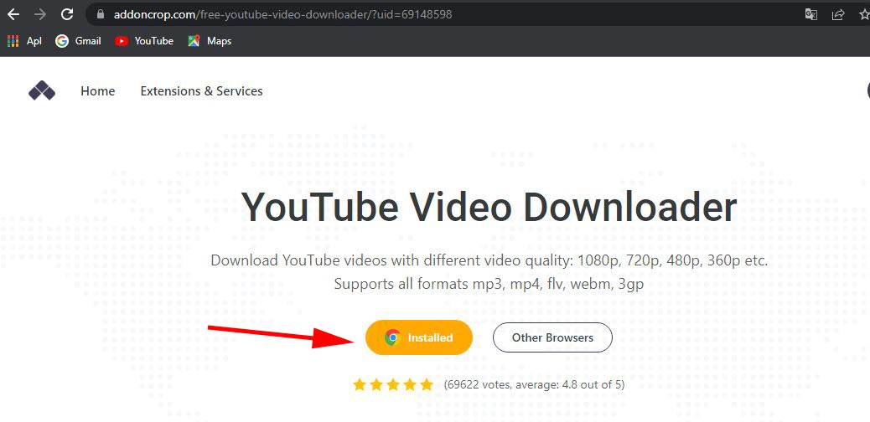Click the first yellow rating star
Screen dimensions: 870x422
360,384
